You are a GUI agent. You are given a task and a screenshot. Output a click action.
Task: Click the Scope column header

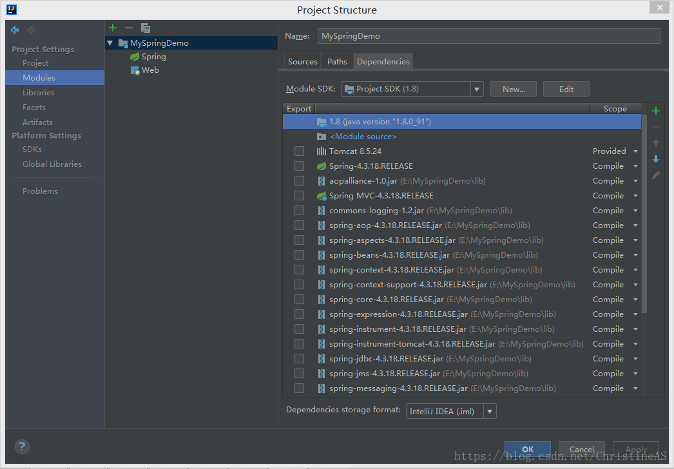pos(615,109)
